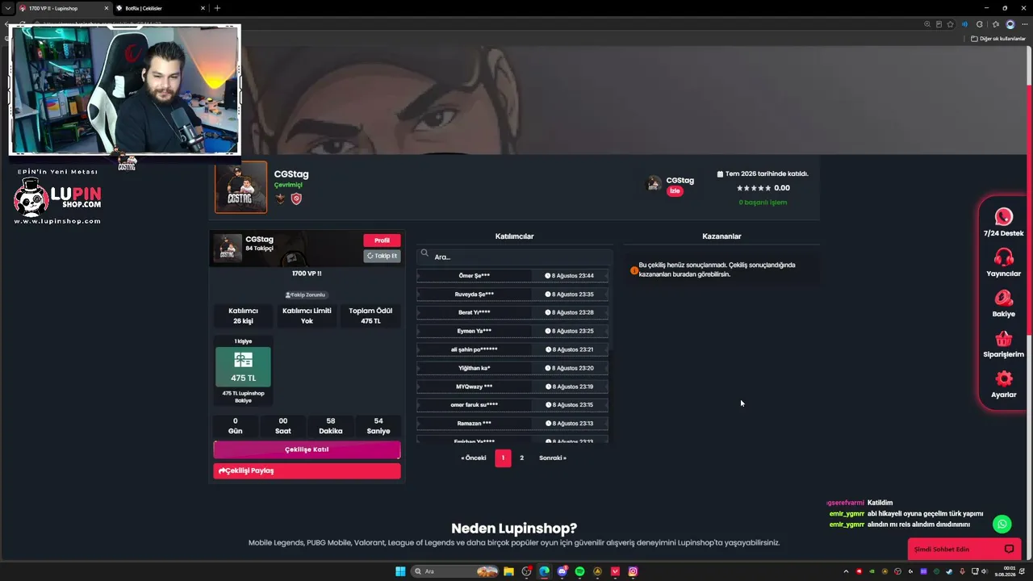The height and width of the screenshot is (581, 1033).
Task: Click the rank badge beside the shield badge
Action: [280, 199]
